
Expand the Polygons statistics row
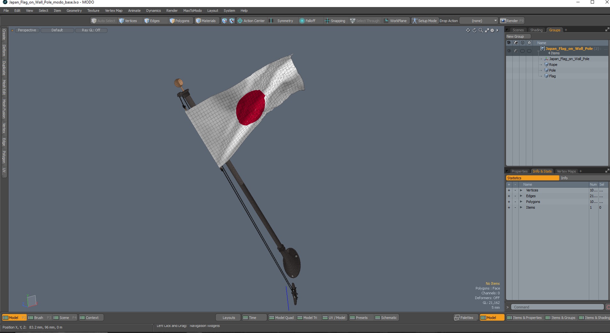coord(521,202)
